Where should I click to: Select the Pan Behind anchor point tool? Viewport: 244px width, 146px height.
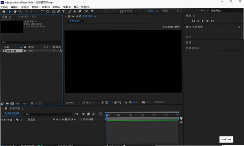click(48, 11)
